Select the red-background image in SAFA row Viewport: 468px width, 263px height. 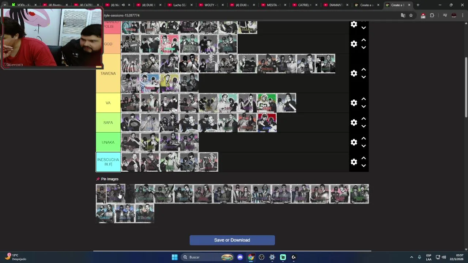(x=267, y=123)
